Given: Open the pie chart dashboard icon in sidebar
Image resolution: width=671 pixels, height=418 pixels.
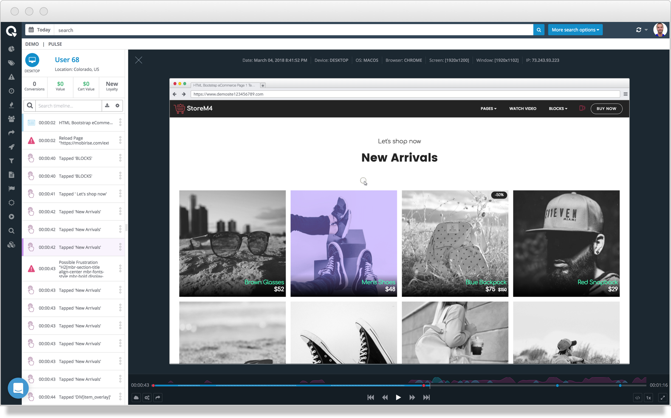Looking at the screenshot, I should (x=12, y=49).
